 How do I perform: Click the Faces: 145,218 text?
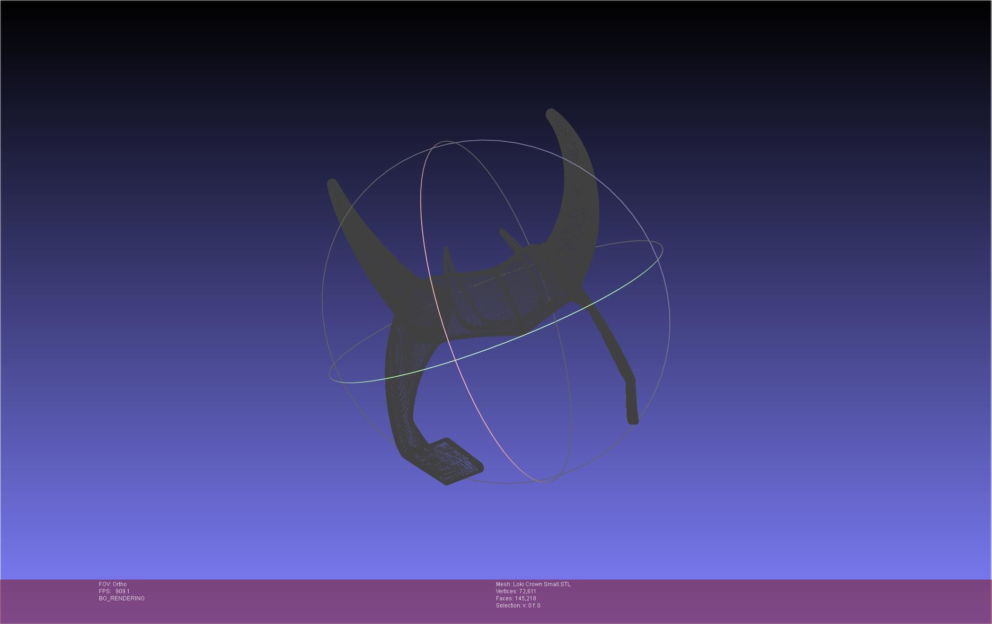(516, 598)
